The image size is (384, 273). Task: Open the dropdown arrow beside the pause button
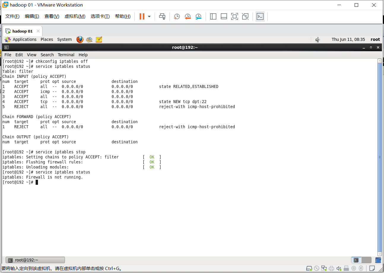tap(149, 17)
